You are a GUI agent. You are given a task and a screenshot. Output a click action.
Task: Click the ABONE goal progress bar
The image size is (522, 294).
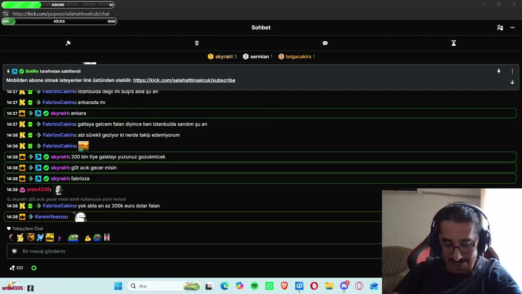(58, 5)
